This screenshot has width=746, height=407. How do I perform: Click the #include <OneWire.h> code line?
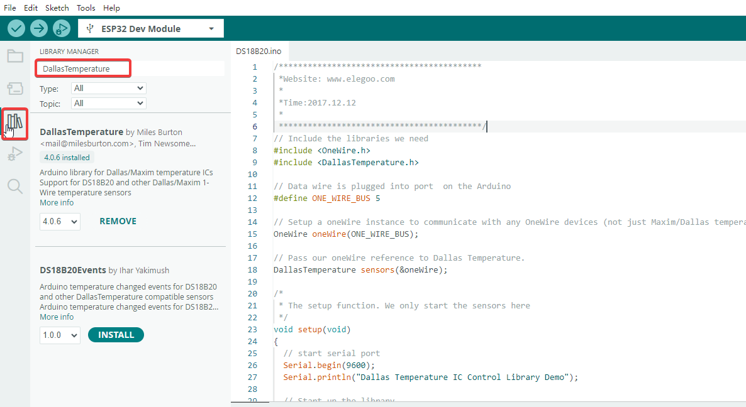[322, 151]
